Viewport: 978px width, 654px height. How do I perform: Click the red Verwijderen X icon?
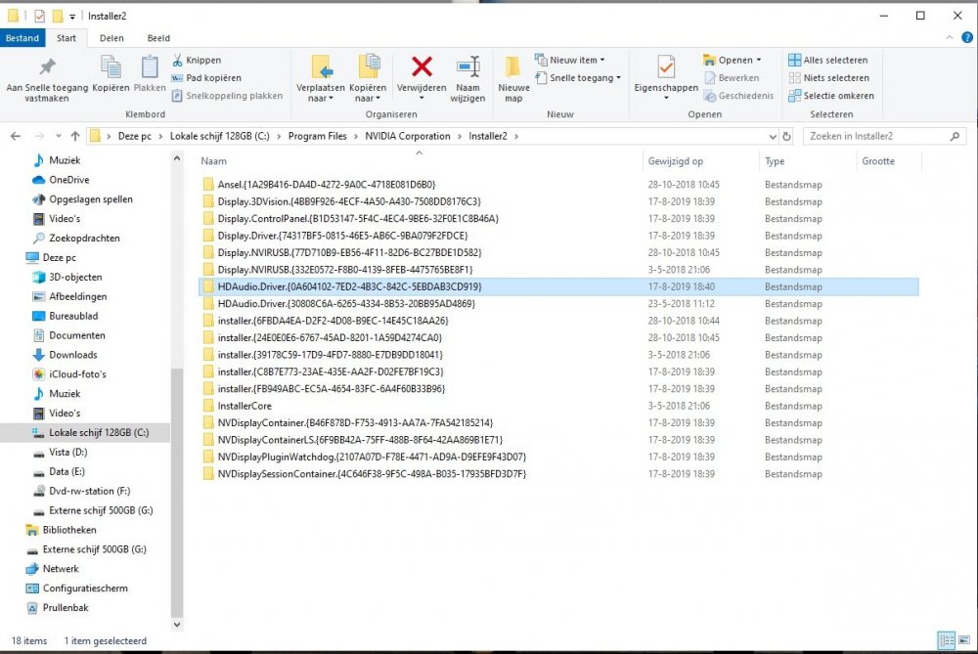click(x=422, y=66)
